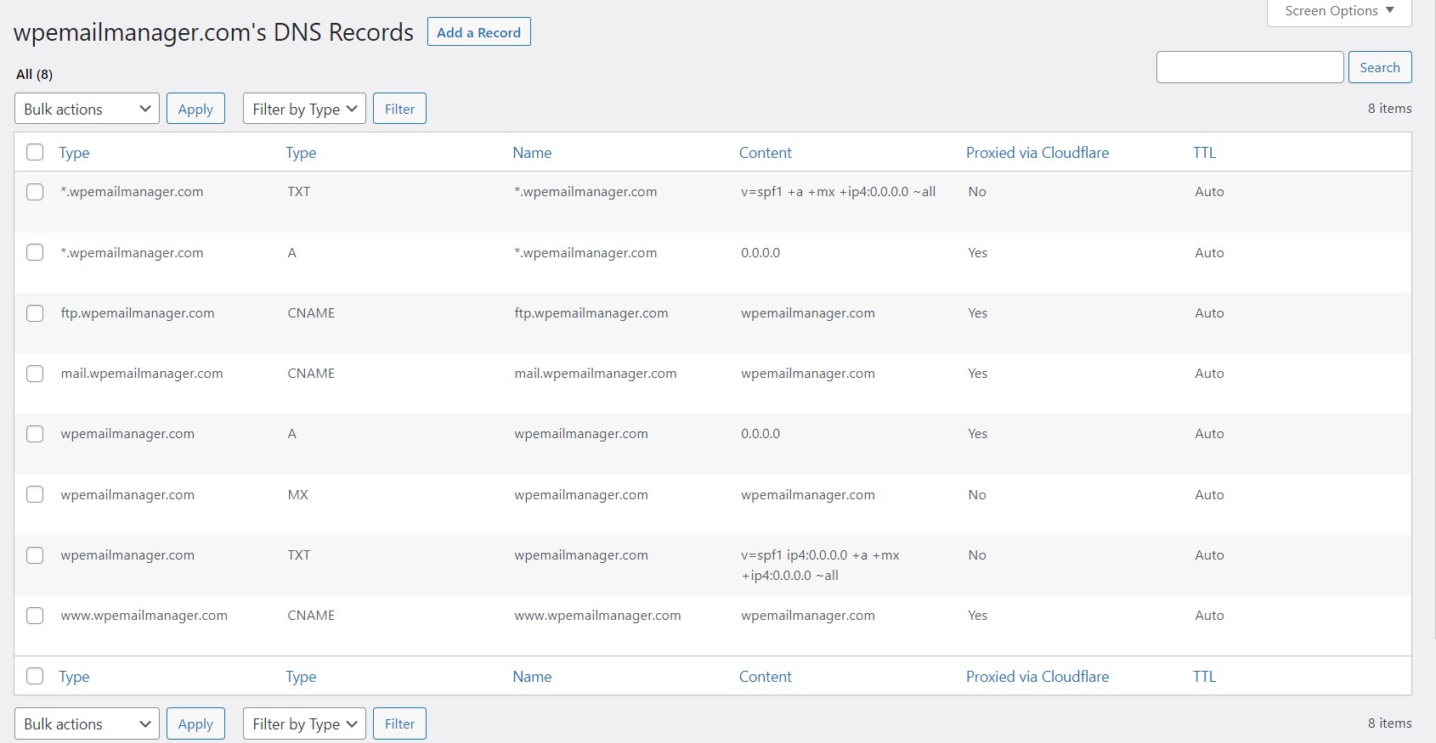The width and height of the screenshot is (1436, 743).
Task: Open the bottom Bulk actions dropdown
Action: 87,723
